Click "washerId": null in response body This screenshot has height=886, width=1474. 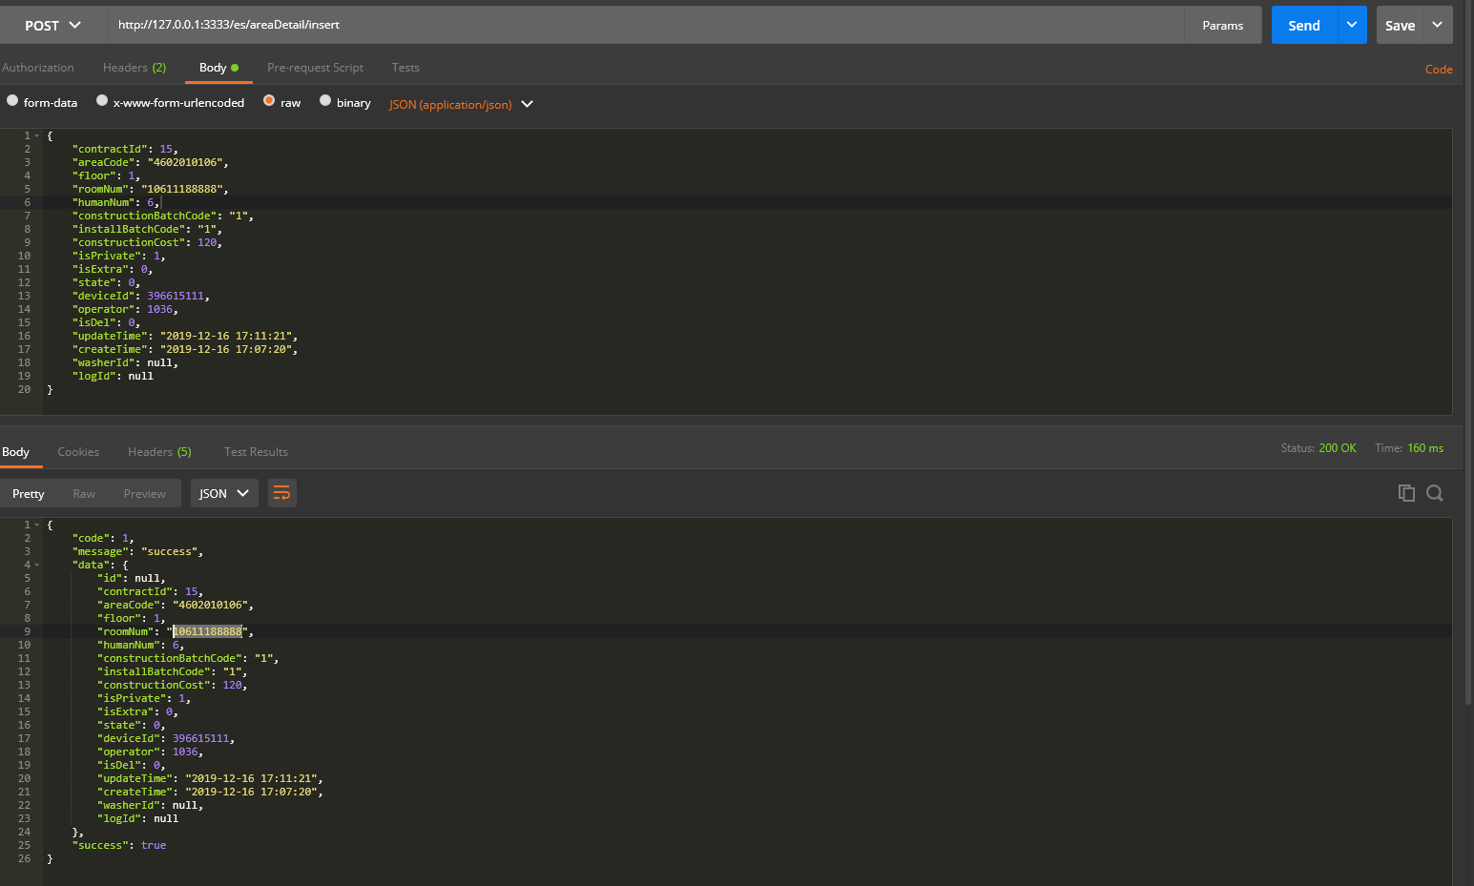click(x=150, y=805)
